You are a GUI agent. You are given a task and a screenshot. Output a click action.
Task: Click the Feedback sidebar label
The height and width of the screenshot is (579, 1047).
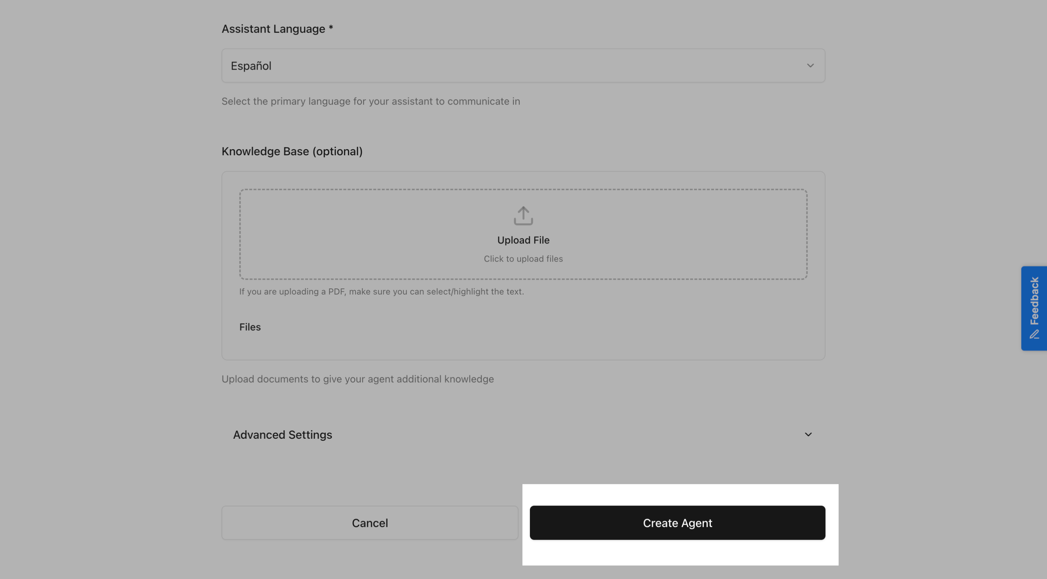coord(1033,301)
